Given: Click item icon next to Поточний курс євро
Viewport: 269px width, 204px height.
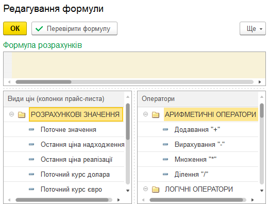Looking at the screenshot, I should (31, 189).
